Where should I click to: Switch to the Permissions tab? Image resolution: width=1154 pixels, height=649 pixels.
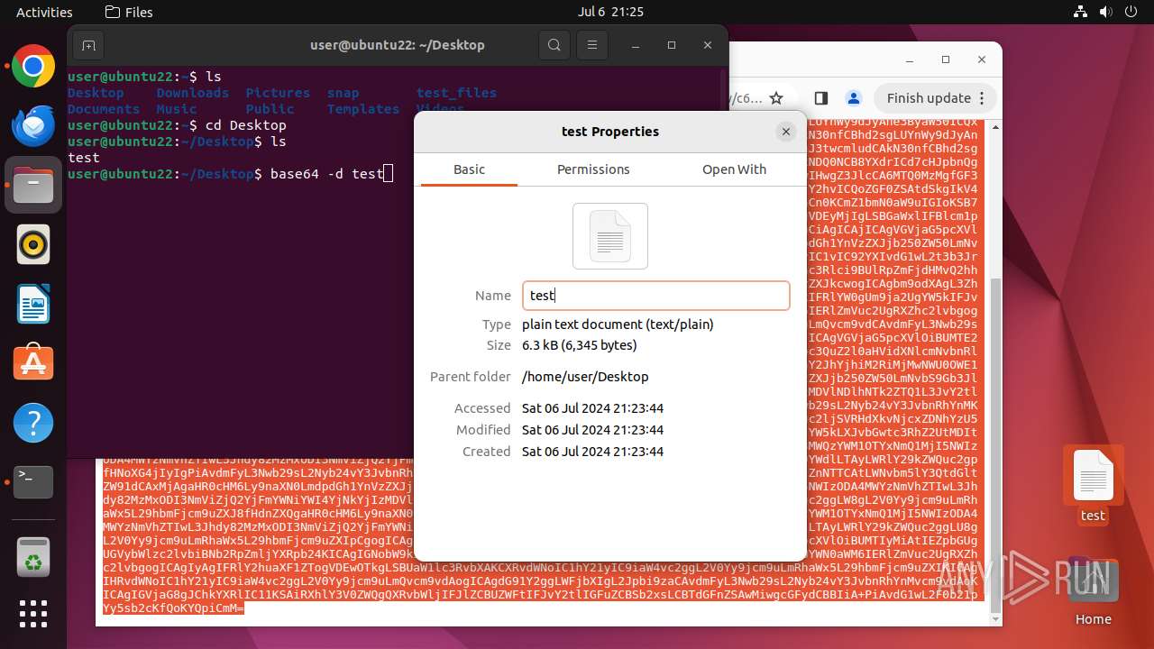click(x=593, y=169)
